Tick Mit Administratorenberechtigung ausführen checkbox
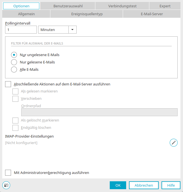The height and width of the screenshot is (192, 183). pos(8,173)
